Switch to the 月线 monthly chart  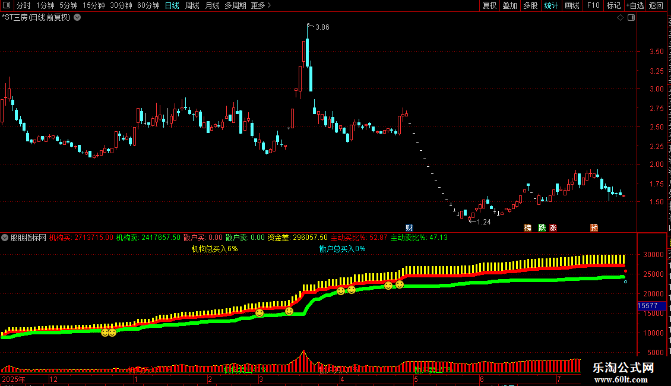coord(212,5)
